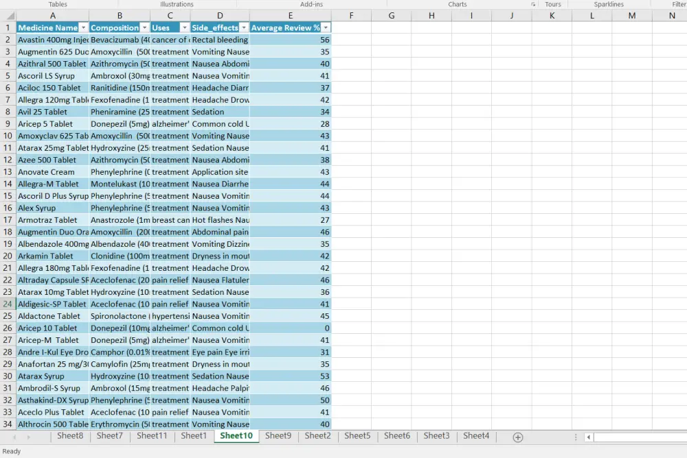
Task: Select column K header
Action: pos(552,16)
